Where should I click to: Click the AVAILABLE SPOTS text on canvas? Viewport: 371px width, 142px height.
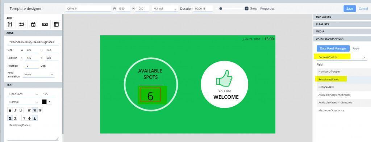(150, 74)
